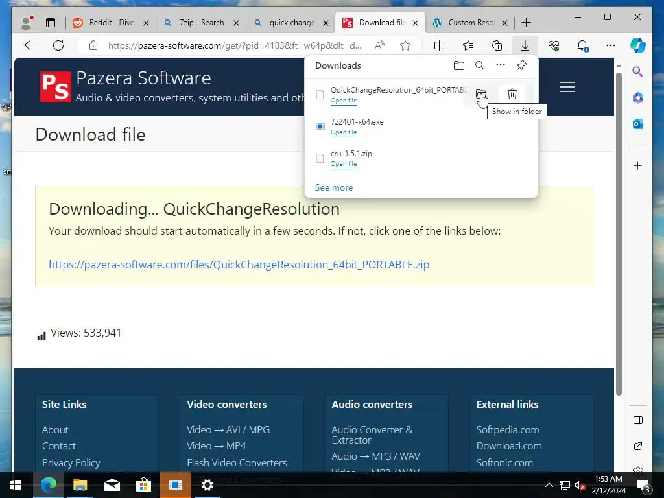Open the About site link
Image resolution: width=664 pixels, height=498 pixels.
coord(55,429)
